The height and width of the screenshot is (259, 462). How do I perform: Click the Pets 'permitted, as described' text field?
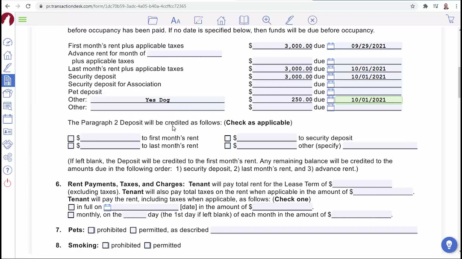[x=314, y=230]
